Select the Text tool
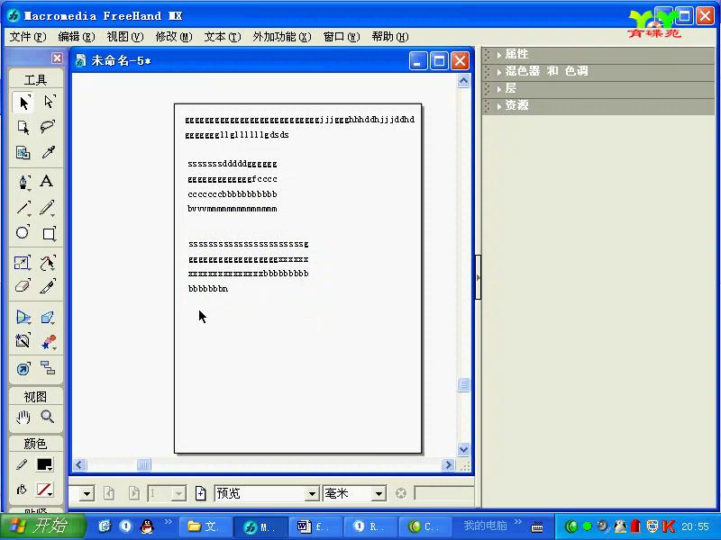Screen dimensions: 721x540 (47, 181)
